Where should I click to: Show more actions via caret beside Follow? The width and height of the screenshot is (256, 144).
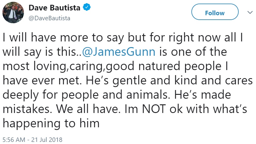point(250,12)
